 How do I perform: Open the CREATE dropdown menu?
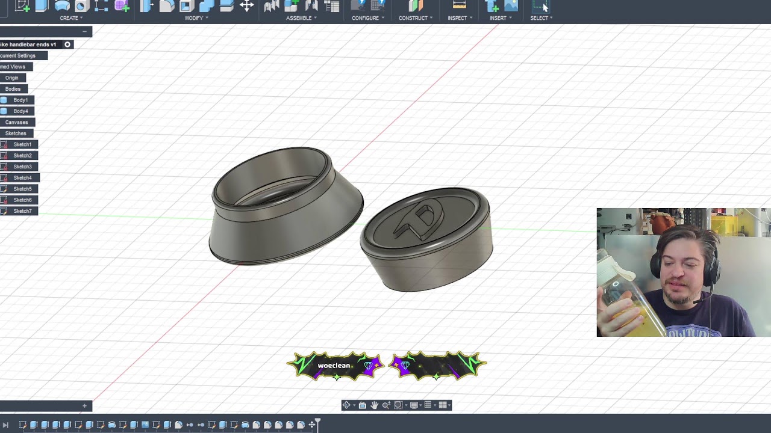(71, 18)
